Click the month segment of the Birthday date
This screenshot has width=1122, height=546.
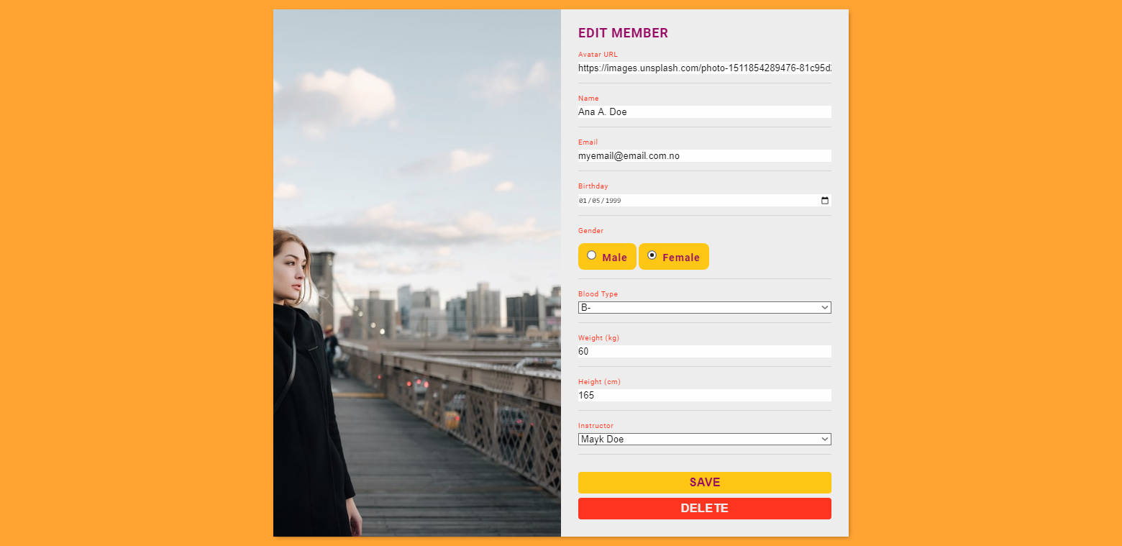[583, 201]
